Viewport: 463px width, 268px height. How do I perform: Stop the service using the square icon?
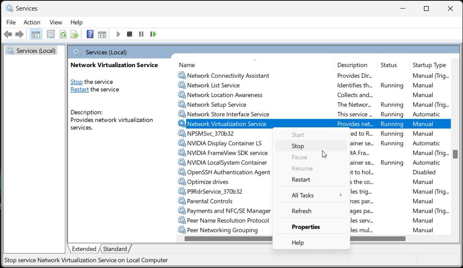pyautogui.click(x=129, y=34)
